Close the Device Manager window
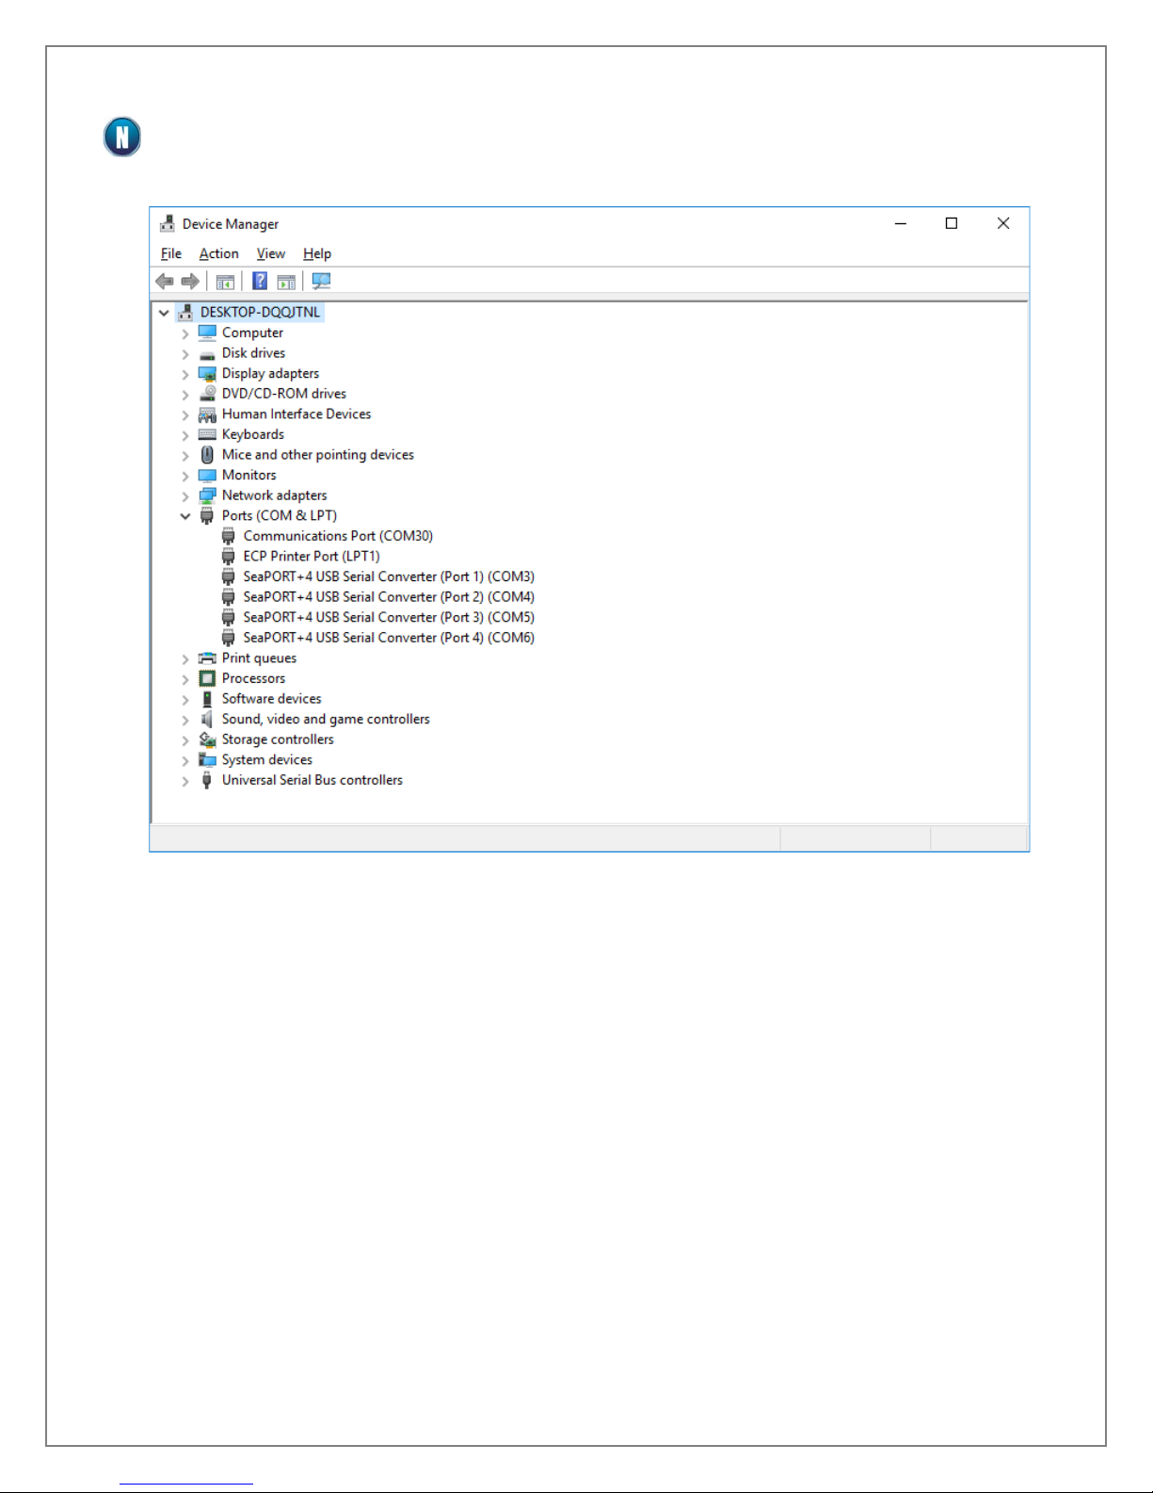 pos(1003,223)
